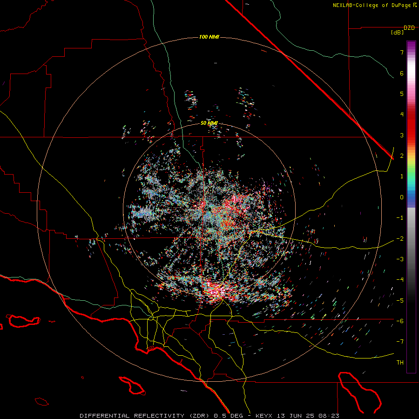This screenshot has width=419, height=419.
Task: Click the -4 value on the color scale
Action: click(400, 280)
